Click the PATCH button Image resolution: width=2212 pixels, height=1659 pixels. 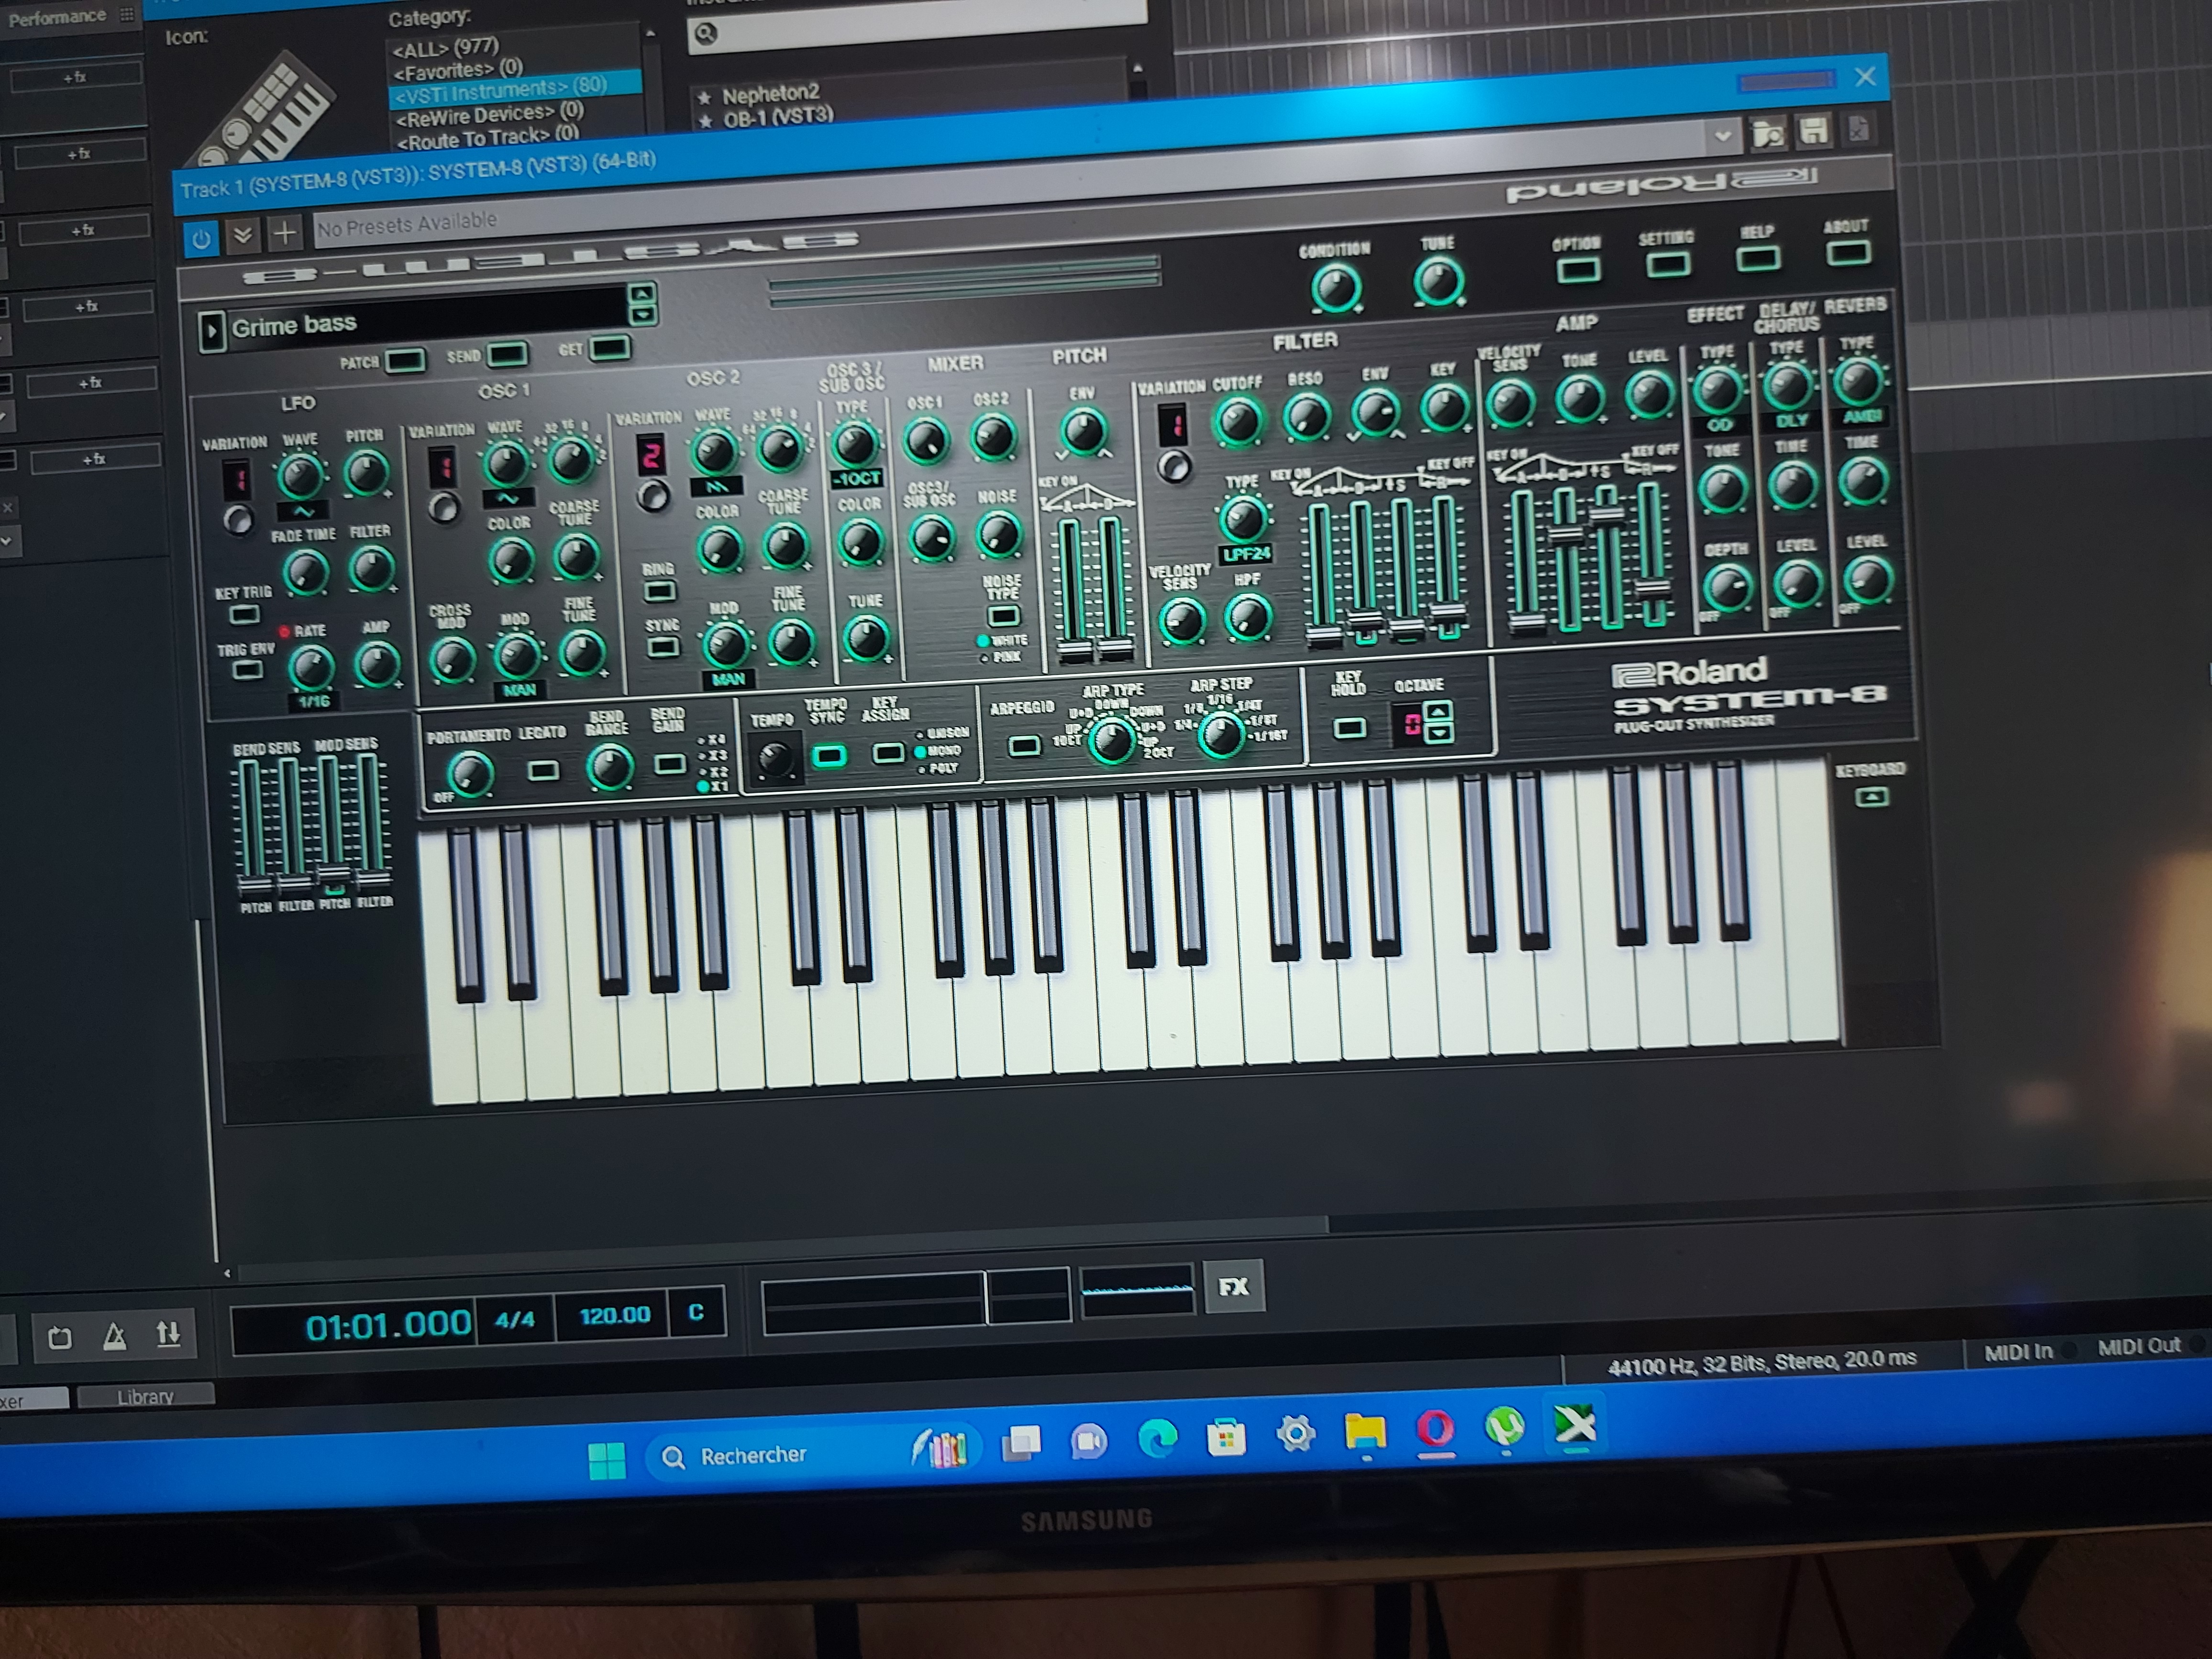coord(404,360)
